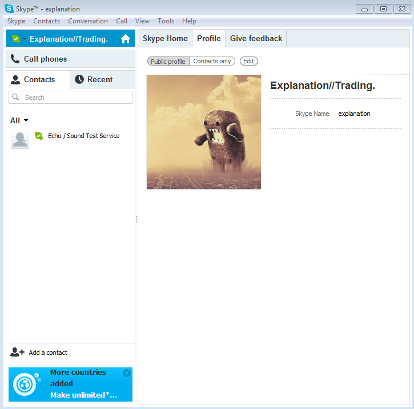Open the Conversation menu
This screenshot has width=414, height=409.
click(88, 21)
